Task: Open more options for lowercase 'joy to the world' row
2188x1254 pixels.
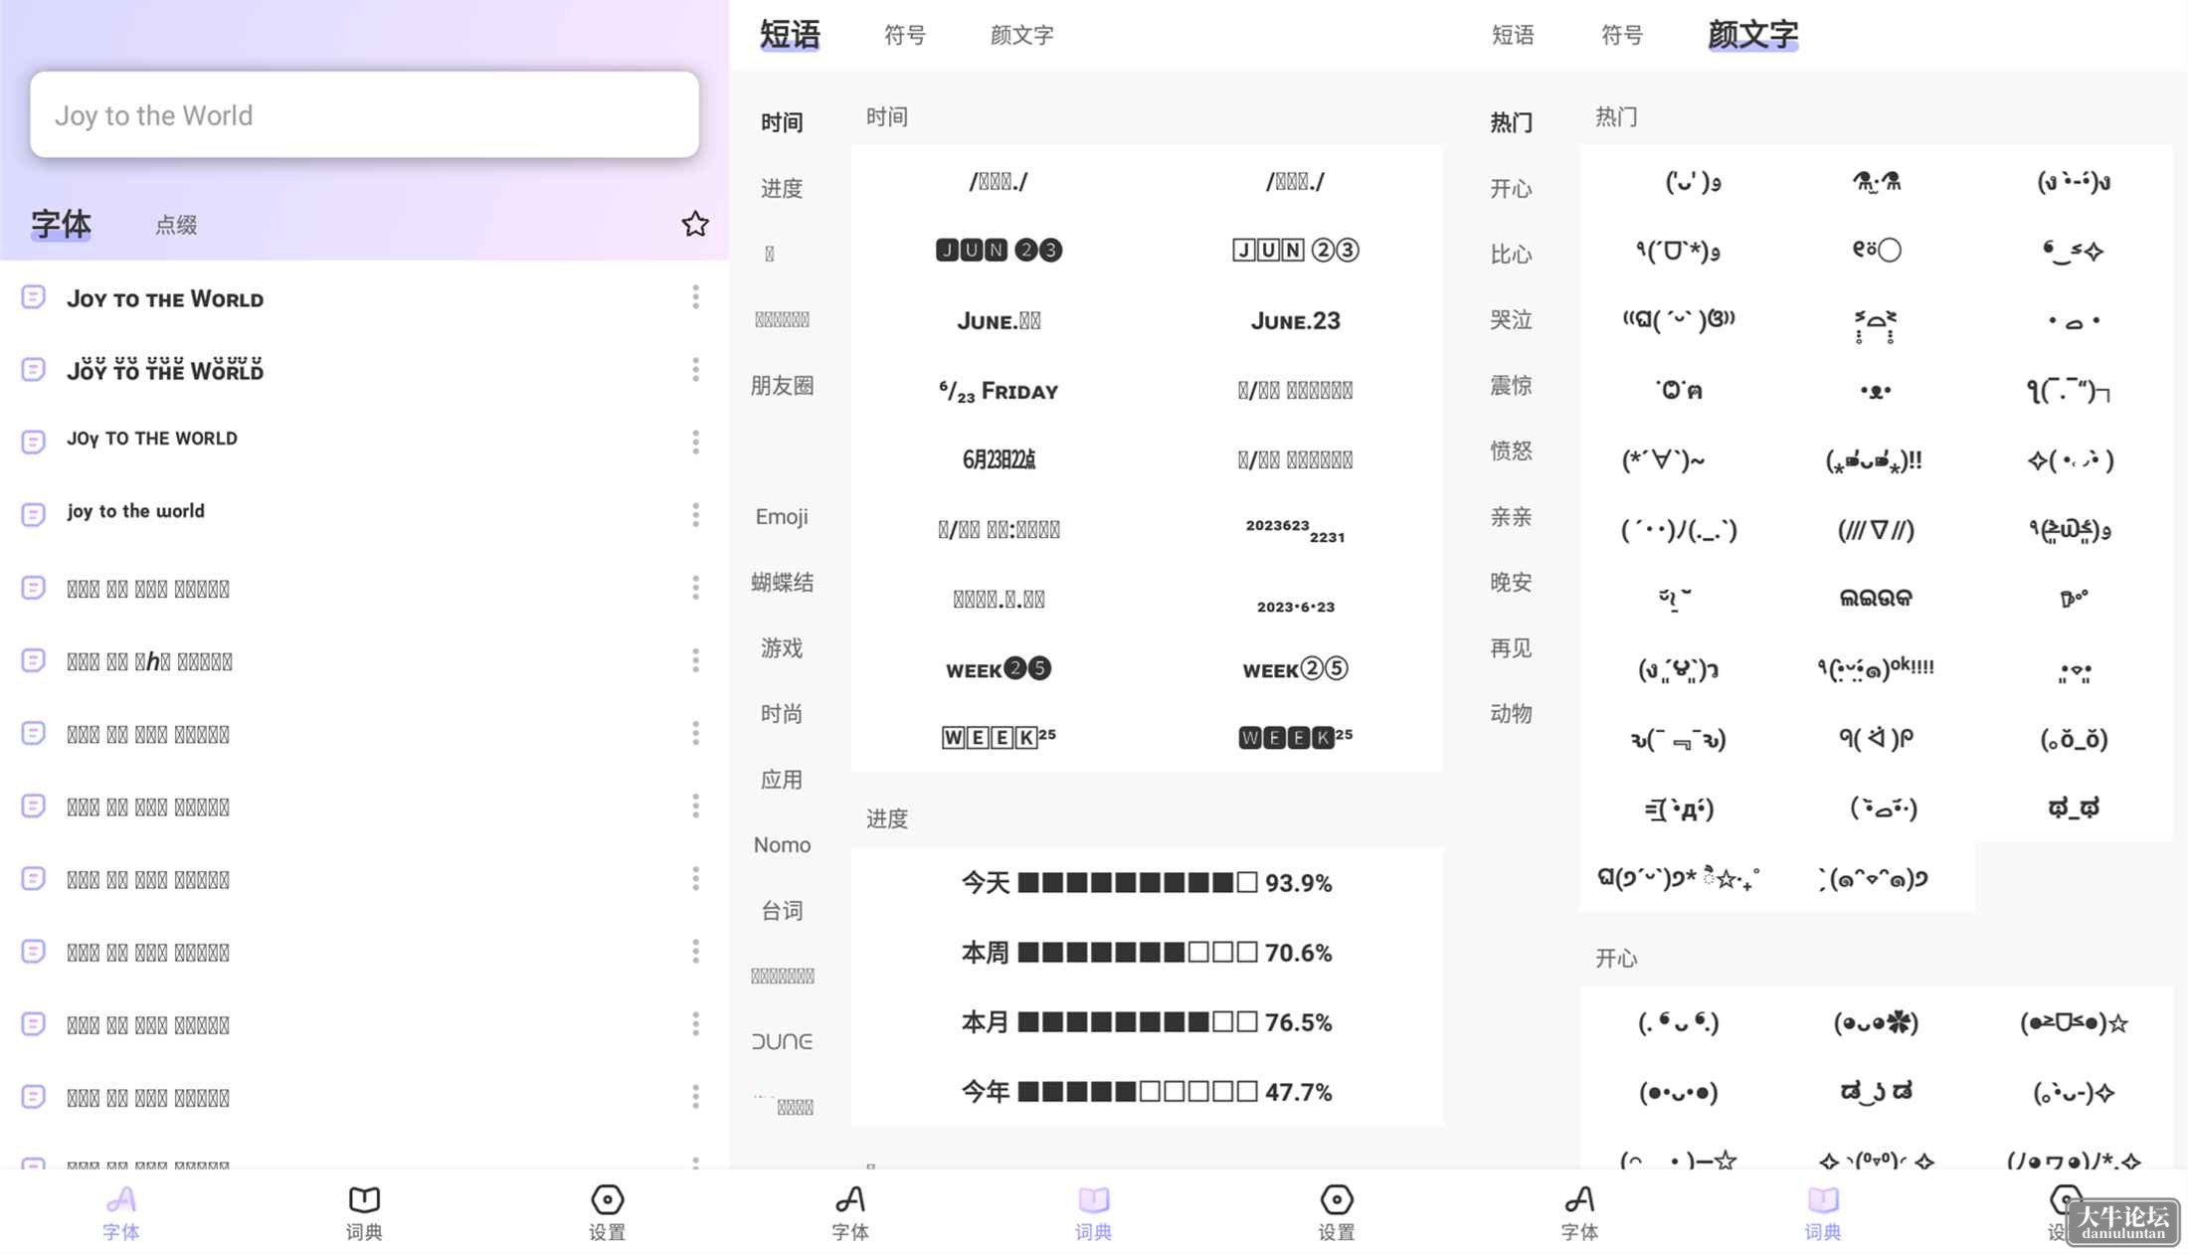Action: pyautogui.click(x=695, y=514)
